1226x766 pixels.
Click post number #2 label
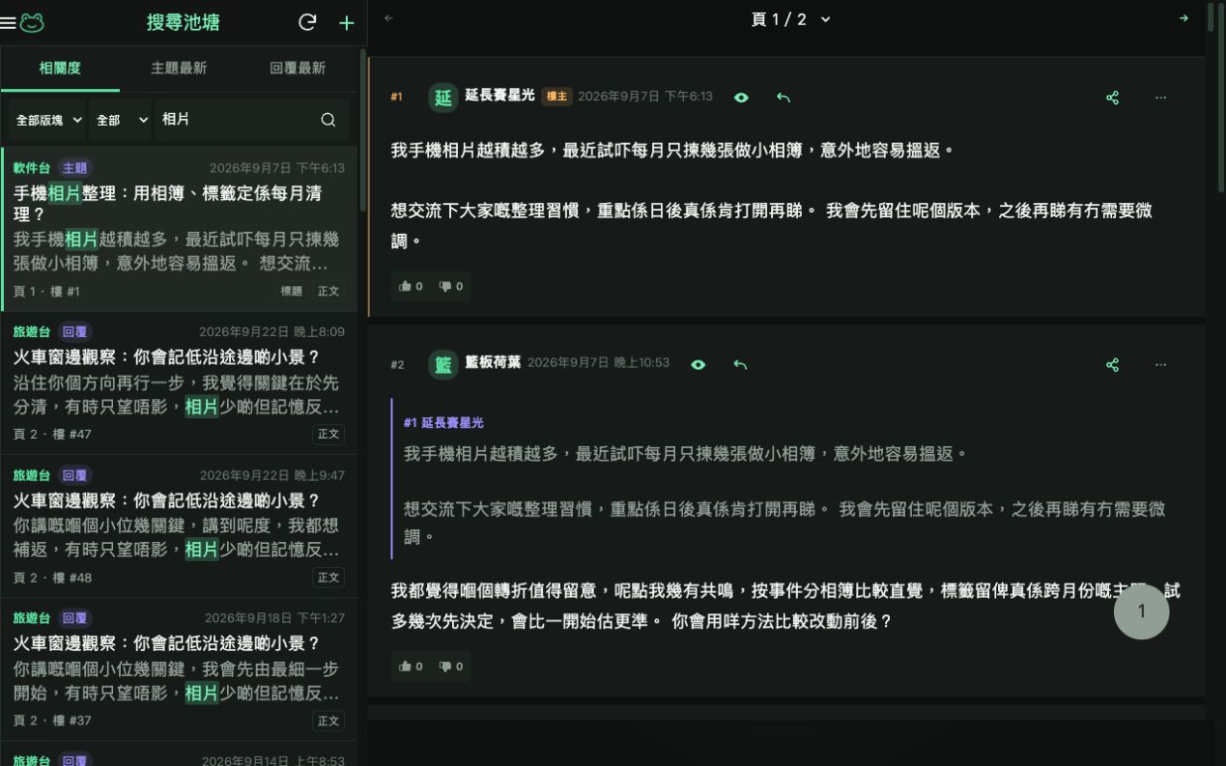(397, 365)
